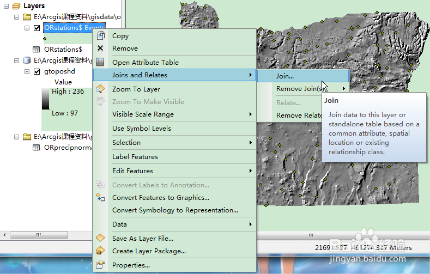
Task: Click the table of contents horizontal scrollbar thumb
Action: click(x=39, y=235)
